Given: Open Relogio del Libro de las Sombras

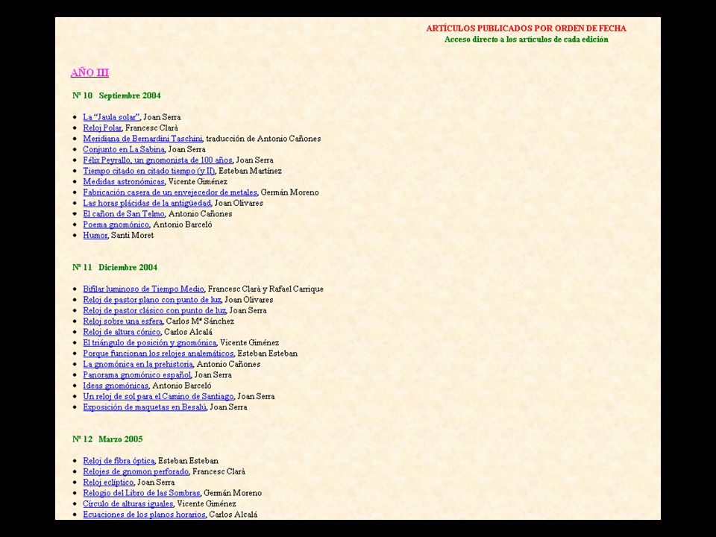Looking at the screenshot, I should [x=142, y=493].
